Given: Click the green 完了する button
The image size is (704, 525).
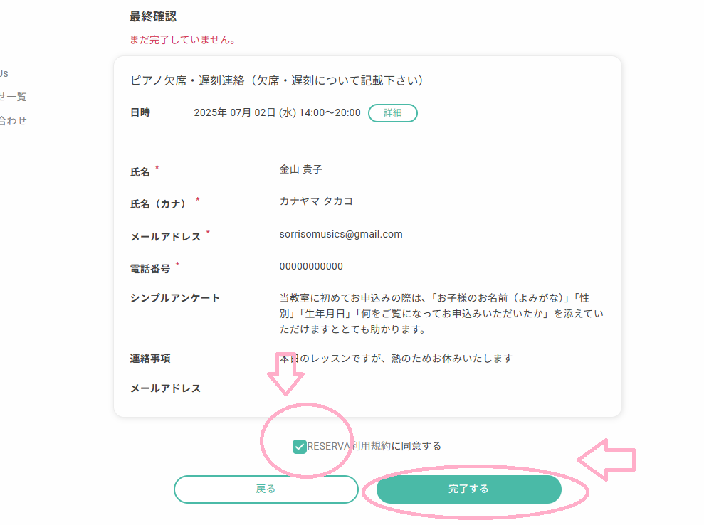Looking at the screenshot, I should coord(468,489).
